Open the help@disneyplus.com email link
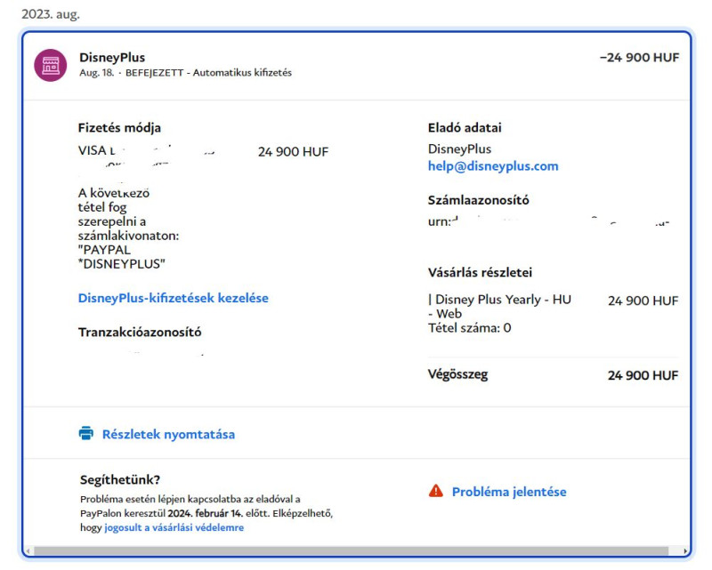This screenshot has height=570, width=712. click(x=493, y=166)
